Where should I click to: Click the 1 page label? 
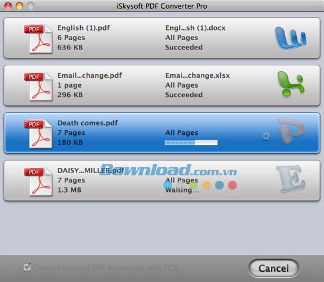pyautogui.click(x=70, y=85)
